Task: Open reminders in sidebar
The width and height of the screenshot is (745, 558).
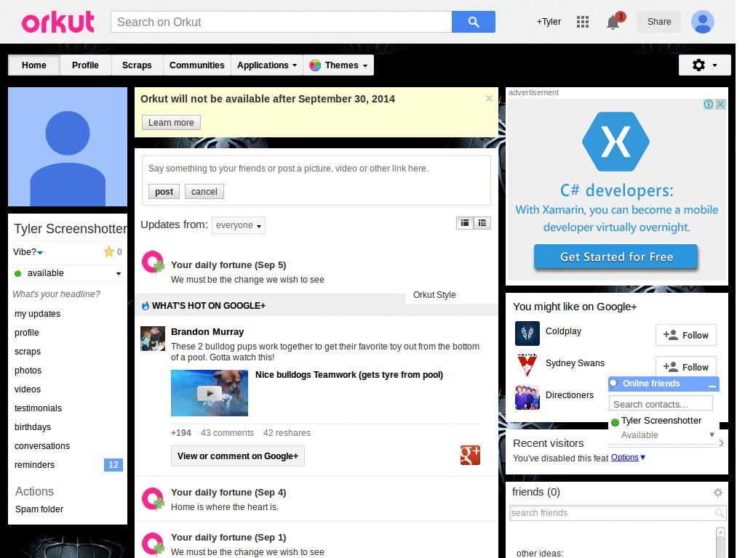Action: point(35,465)
